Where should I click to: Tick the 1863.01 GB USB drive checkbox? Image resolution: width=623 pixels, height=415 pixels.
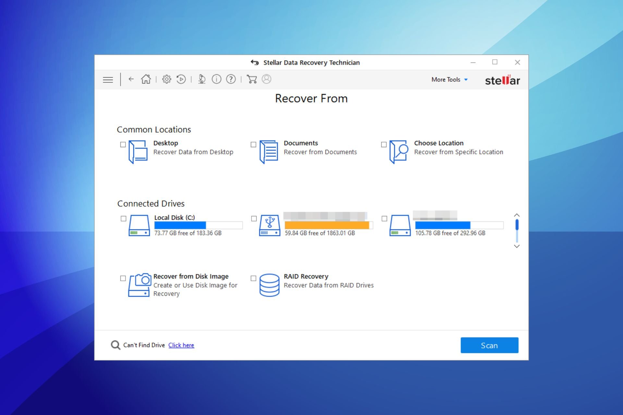coord(254,219)
